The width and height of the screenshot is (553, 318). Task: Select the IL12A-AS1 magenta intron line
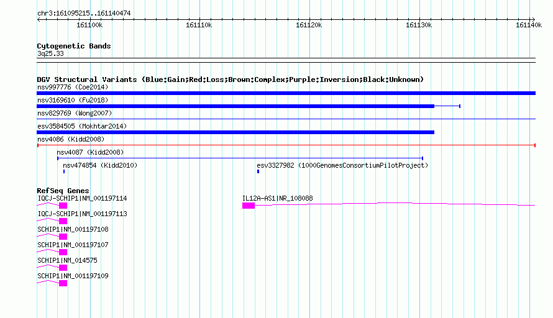click(x=395, y=204)
